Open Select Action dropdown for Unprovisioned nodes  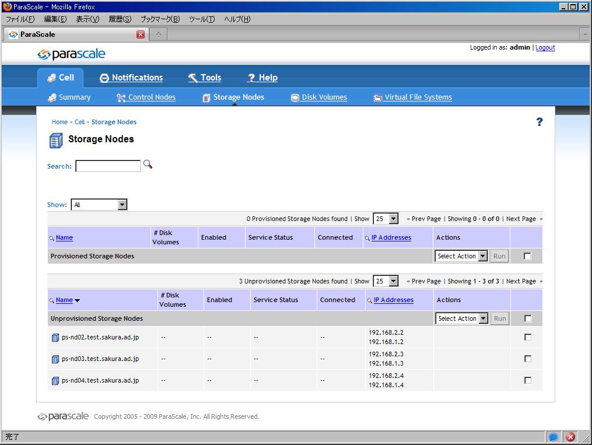tap(462, 318)
